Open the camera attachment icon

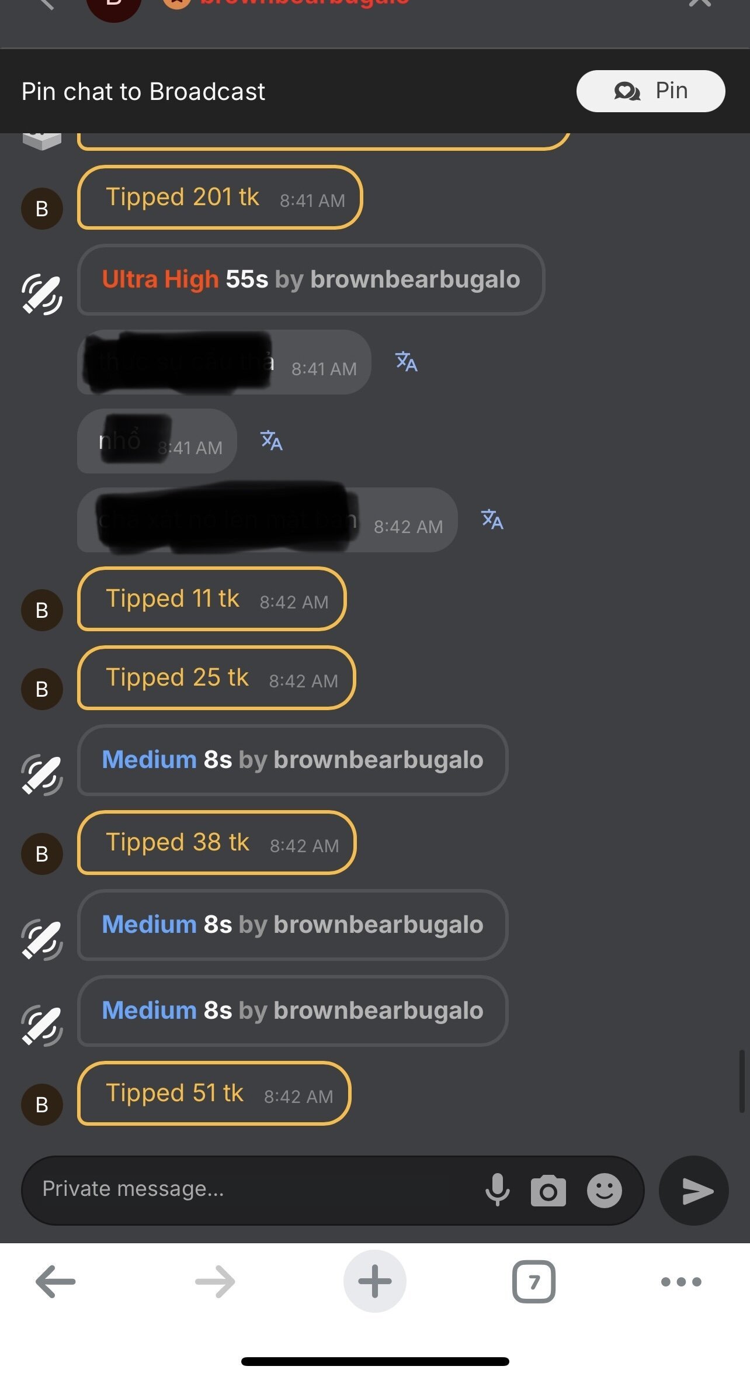[x=548, y=1191]
